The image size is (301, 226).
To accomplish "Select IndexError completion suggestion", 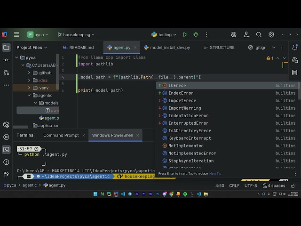I will [227, 93].
